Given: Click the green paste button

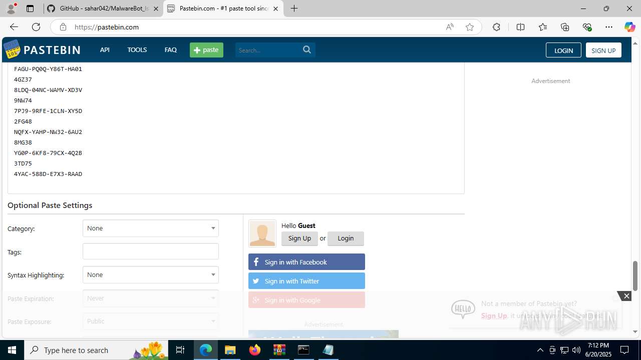Looking at the screenshot, I should click(206, 50).
